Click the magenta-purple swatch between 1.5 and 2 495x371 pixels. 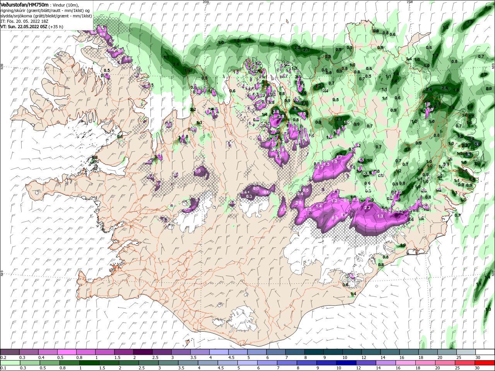pyautogui.click(x=123, y=352)
